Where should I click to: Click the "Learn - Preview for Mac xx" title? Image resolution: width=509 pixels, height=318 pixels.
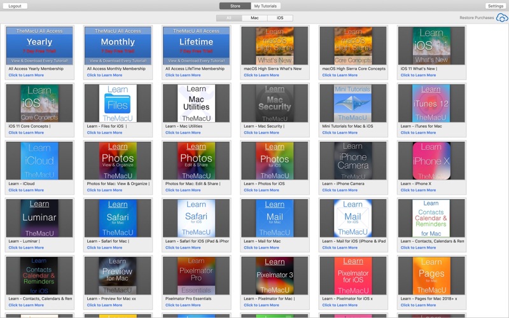(x=111, y=298)
